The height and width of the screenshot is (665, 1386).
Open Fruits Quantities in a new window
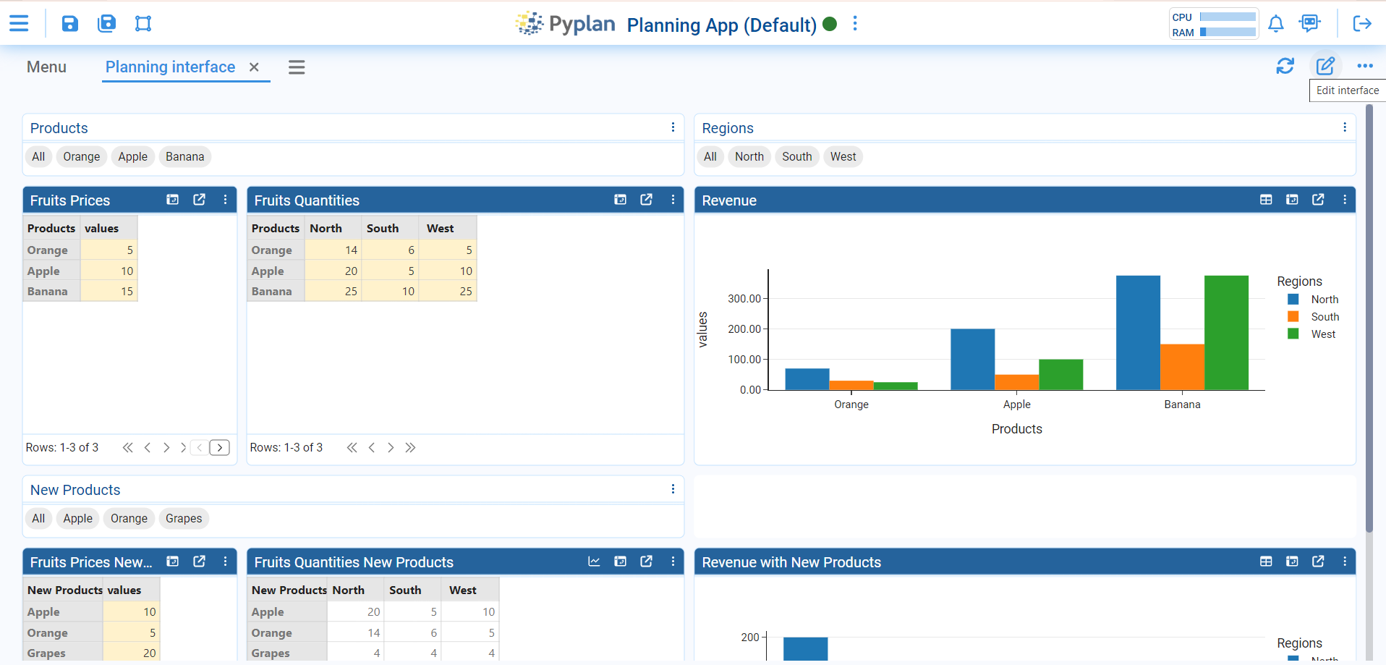646,200
